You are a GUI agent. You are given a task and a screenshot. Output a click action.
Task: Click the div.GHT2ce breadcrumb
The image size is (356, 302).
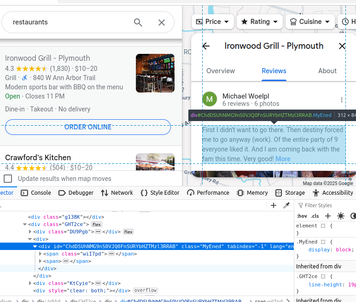[x=83, y=301]
